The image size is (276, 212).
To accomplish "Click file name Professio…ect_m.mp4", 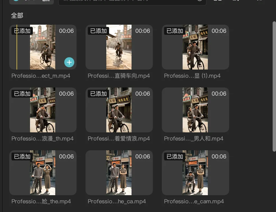I will (x=41, y=76).
